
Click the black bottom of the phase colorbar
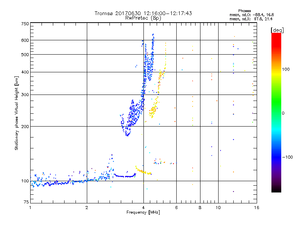click(276, 189)
